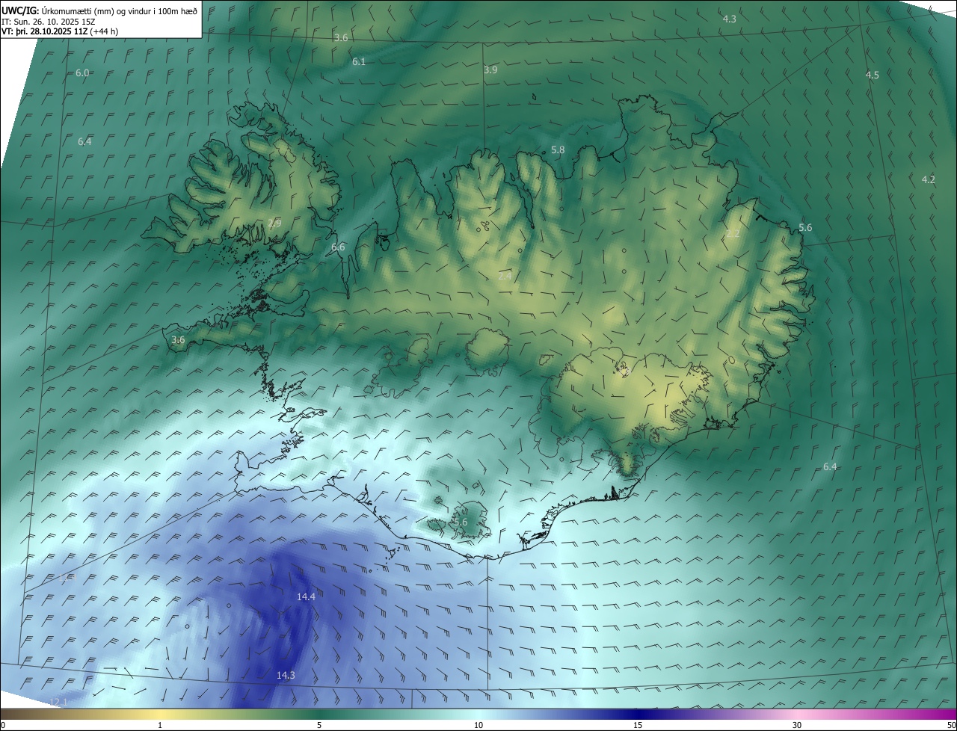
Task: Click the valid time line 'VT: þri. 28.10.2025 11Z'
Action: (x=44, y=31)
